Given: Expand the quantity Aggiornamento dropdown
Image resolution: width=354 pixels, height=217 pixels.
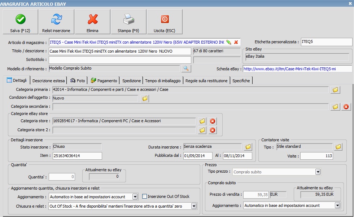Looking at the screenshot, I should 135,197.
